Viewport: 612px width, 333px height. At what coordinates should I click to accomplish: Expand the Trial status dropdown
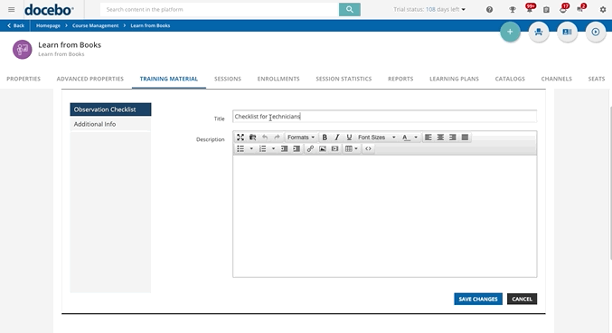pyautogui.click(x=429, y=9)
